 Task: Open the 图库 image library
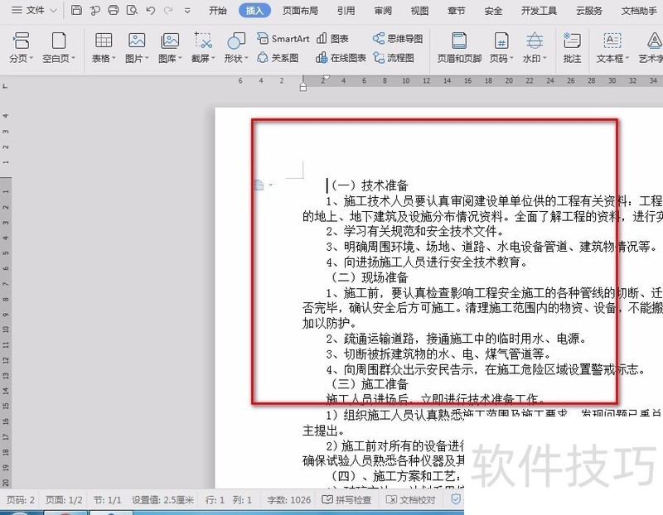pos(170,48)
